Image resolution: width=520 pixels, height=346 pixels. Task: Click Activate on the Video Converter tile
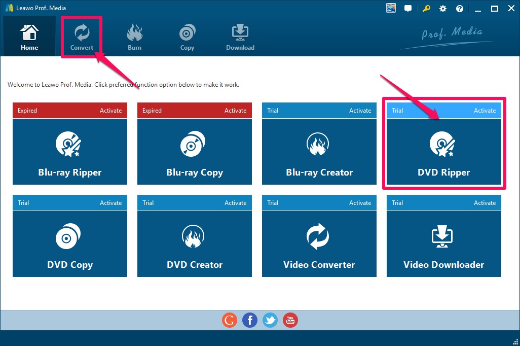[x=360, y=203]
